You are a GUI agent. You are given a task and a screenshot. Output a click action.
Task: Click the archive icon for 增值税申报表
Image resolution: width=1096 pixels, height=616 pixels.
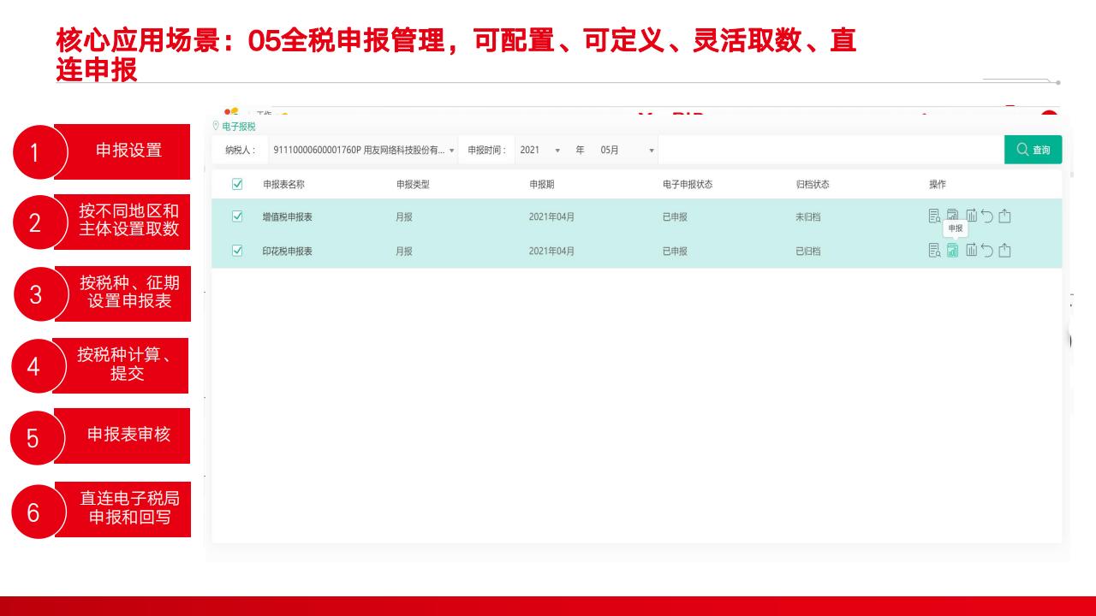coord(971,216)
